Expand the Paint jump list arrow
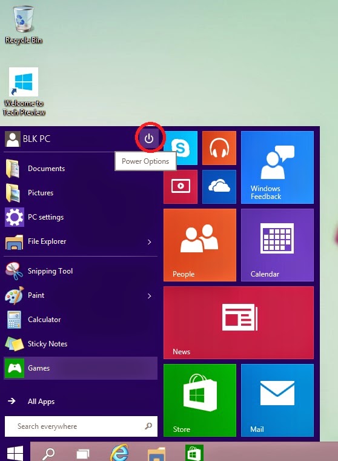The width and height of the screenshot is (338, 461). click(x=149, y=296)
